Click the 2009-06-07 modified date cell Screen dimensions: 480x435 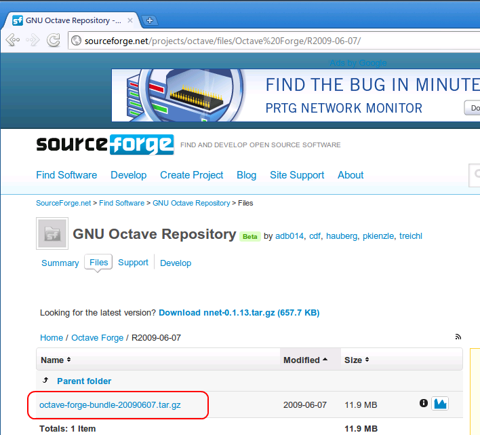[x=305, y=404]
